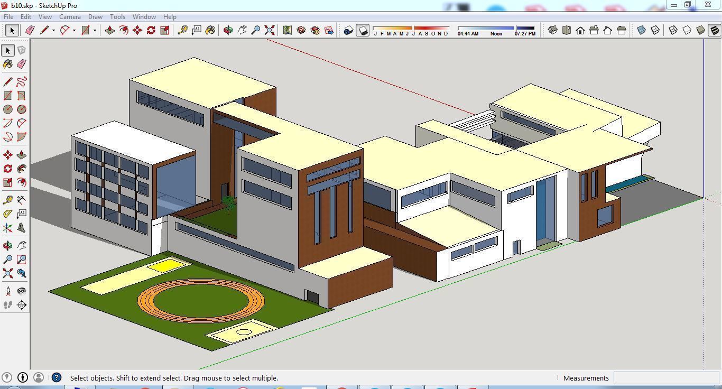
Task: Open the Shadow Settings dialog
Action: point(348,30)
